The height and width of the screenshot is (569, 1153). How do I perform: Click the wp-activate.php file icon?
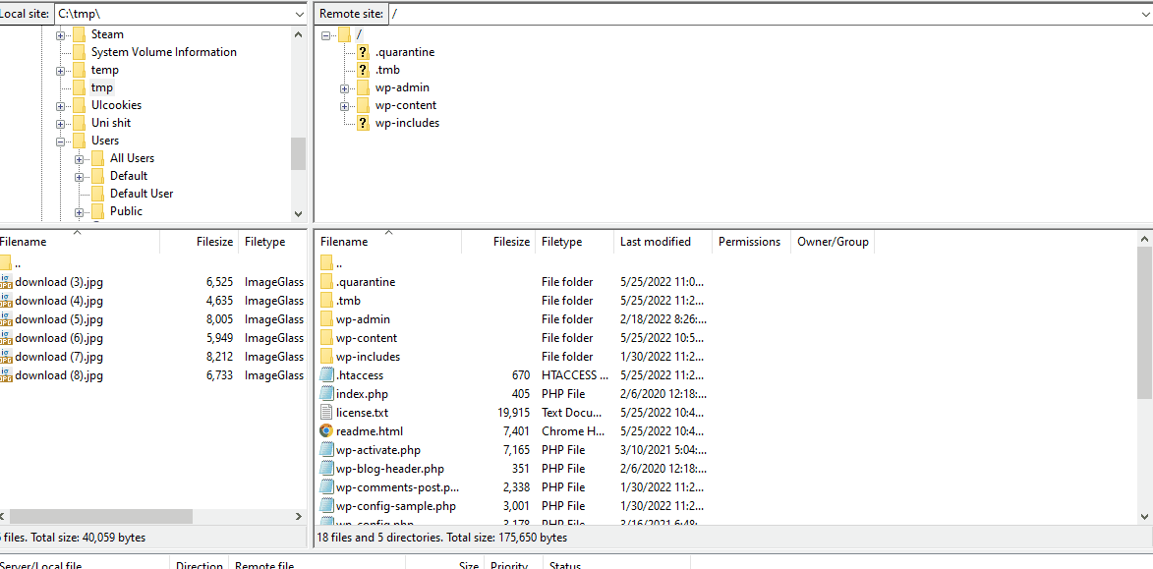tap(326, 450)
